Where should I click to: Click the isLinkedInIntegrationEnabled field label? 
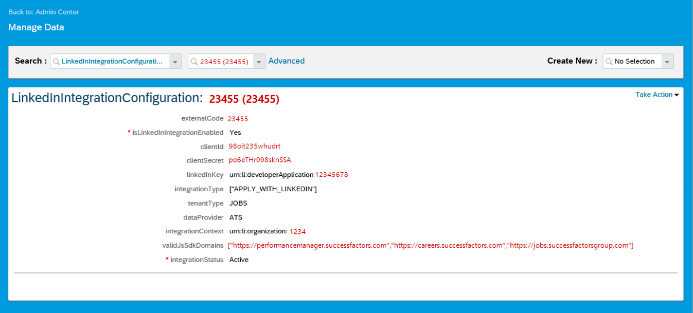tap(178, 133)
